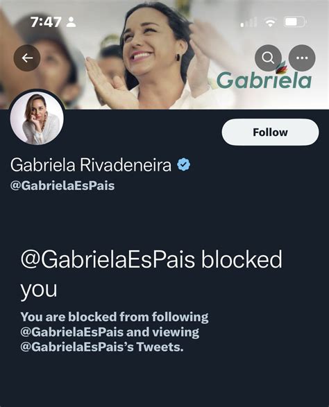
Task: Click @GabrielaEsPais's Tweets mention in last line
Action: (102, 347)
